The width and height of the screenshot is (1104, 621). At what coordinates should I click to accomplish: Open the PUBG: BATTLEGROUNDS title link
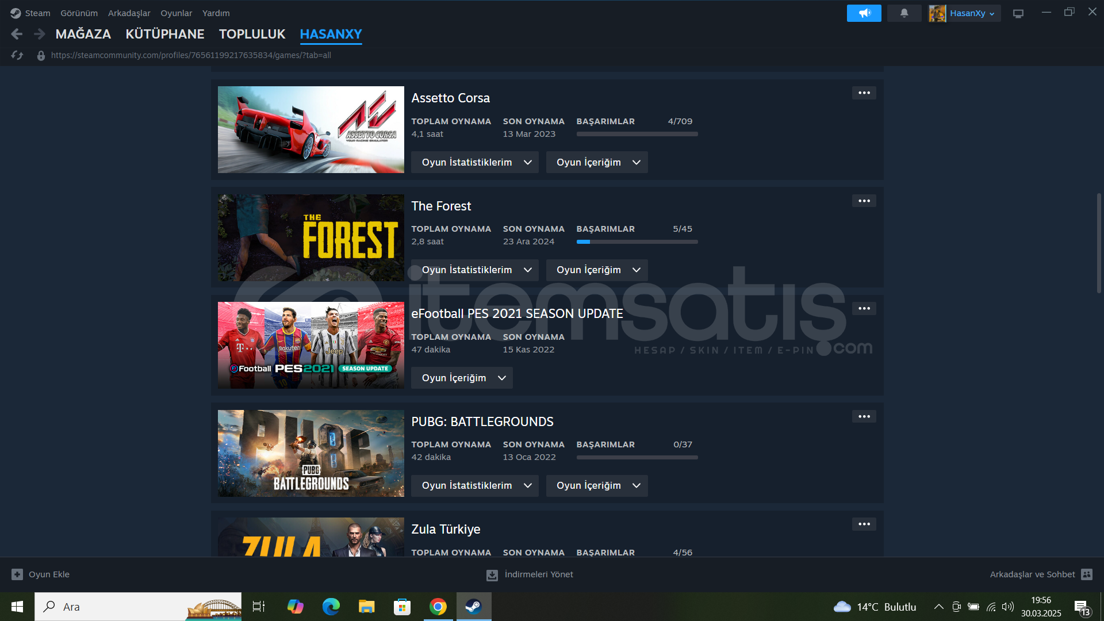point(482,422)
